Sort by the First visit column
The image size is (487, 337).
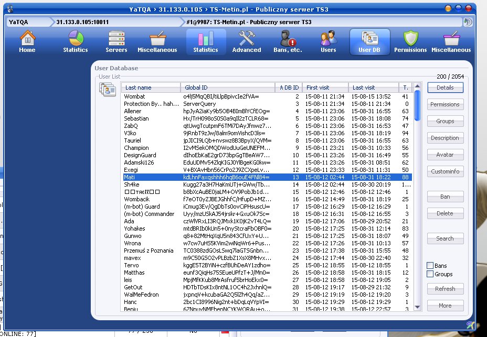[x=325, y=88]
